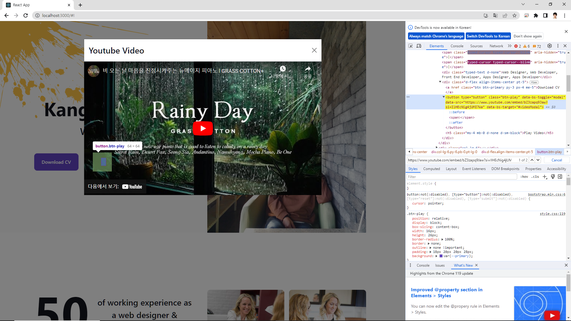Screen dimensions: 571x321
Task: Toggle the .cls element classes panel
Action: 536,177
